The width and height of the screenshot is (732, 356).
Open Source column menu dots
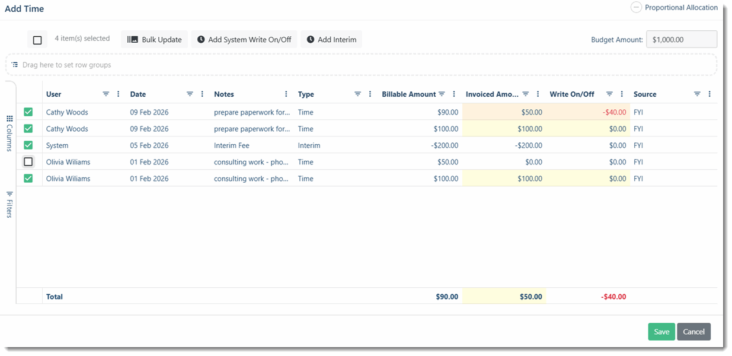pyautogui.click(x=709, y=94)
